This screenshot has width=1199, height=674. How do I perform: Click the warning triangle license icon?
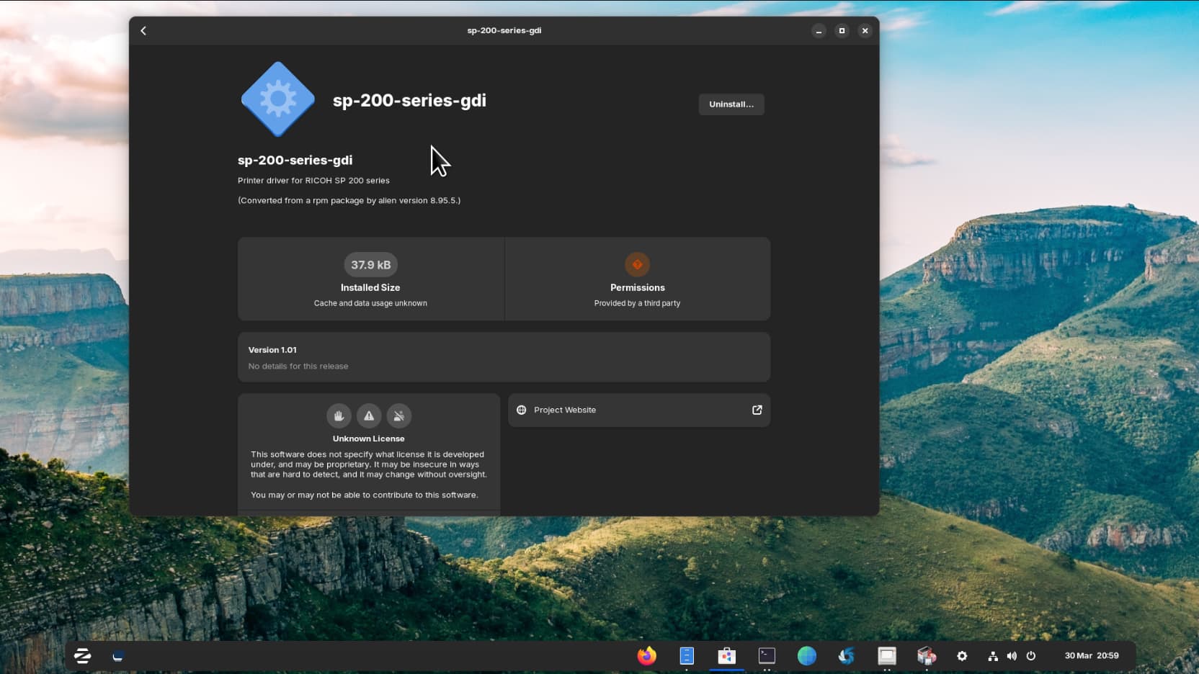pyautogui.click(x=369, y=415)
